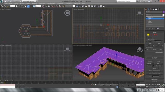The height and width of the screenshot is (92, 165).
Task: Open the named selection sets dropdown
Action: 70,6
